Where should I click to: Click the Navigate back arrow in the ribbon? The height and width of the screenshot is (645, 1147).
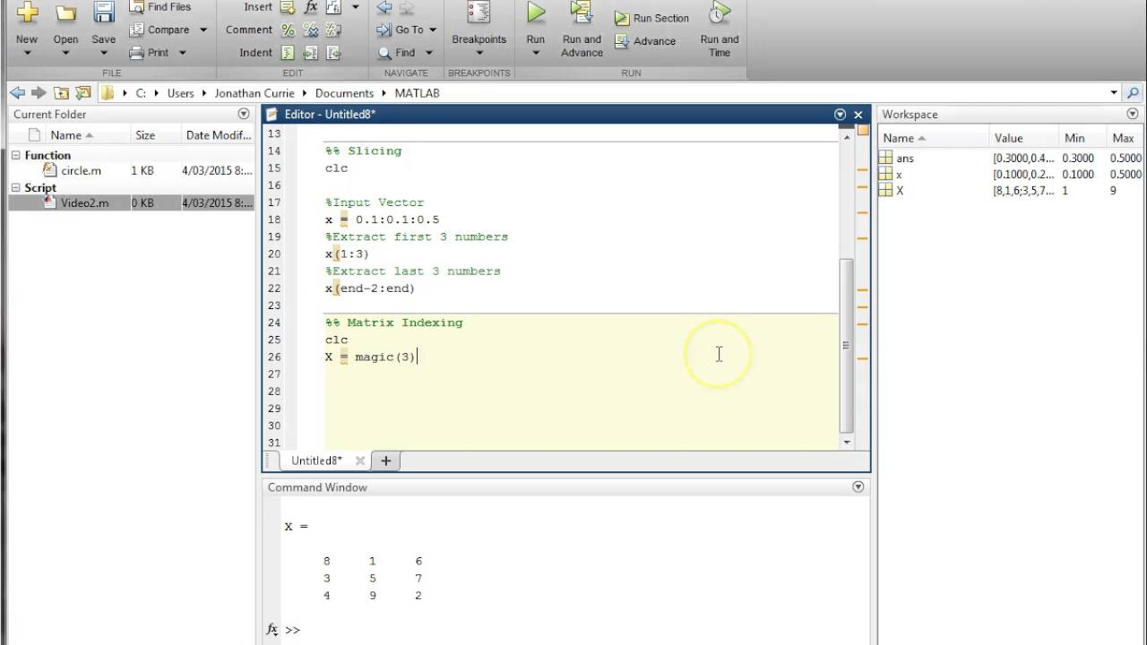(x=384, y=7)
